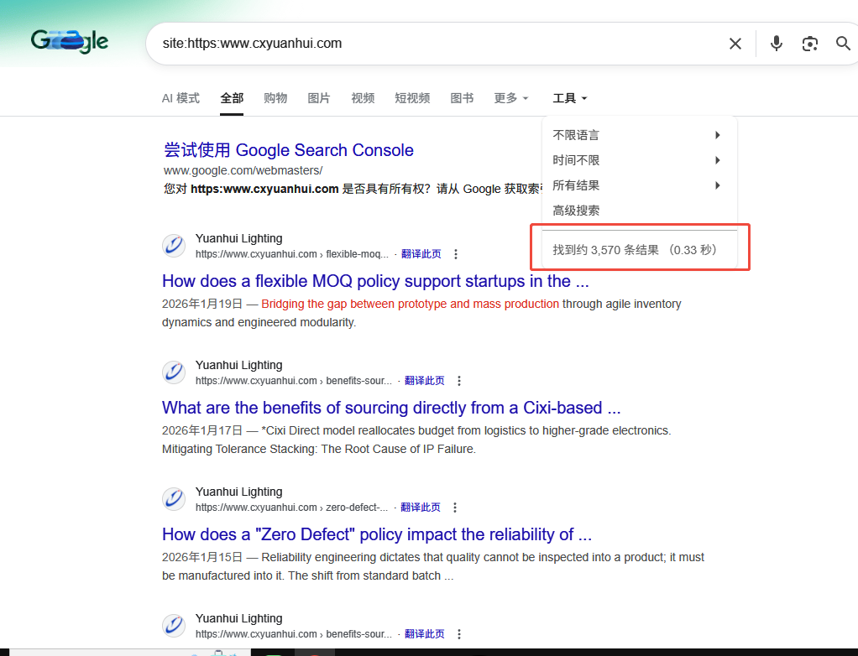
Task: Click the Google logo
Action: 70,41
